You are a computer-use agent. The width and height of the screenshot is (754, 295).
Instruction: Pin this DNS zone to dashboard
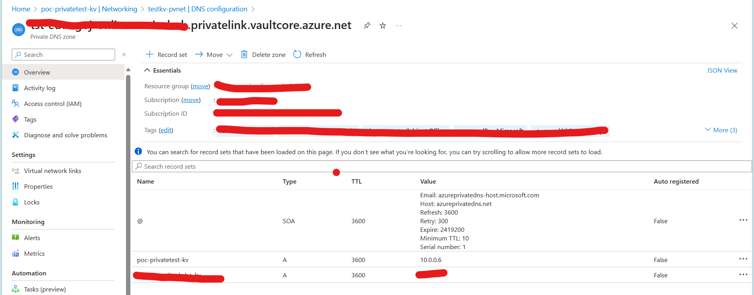(367, 25)
